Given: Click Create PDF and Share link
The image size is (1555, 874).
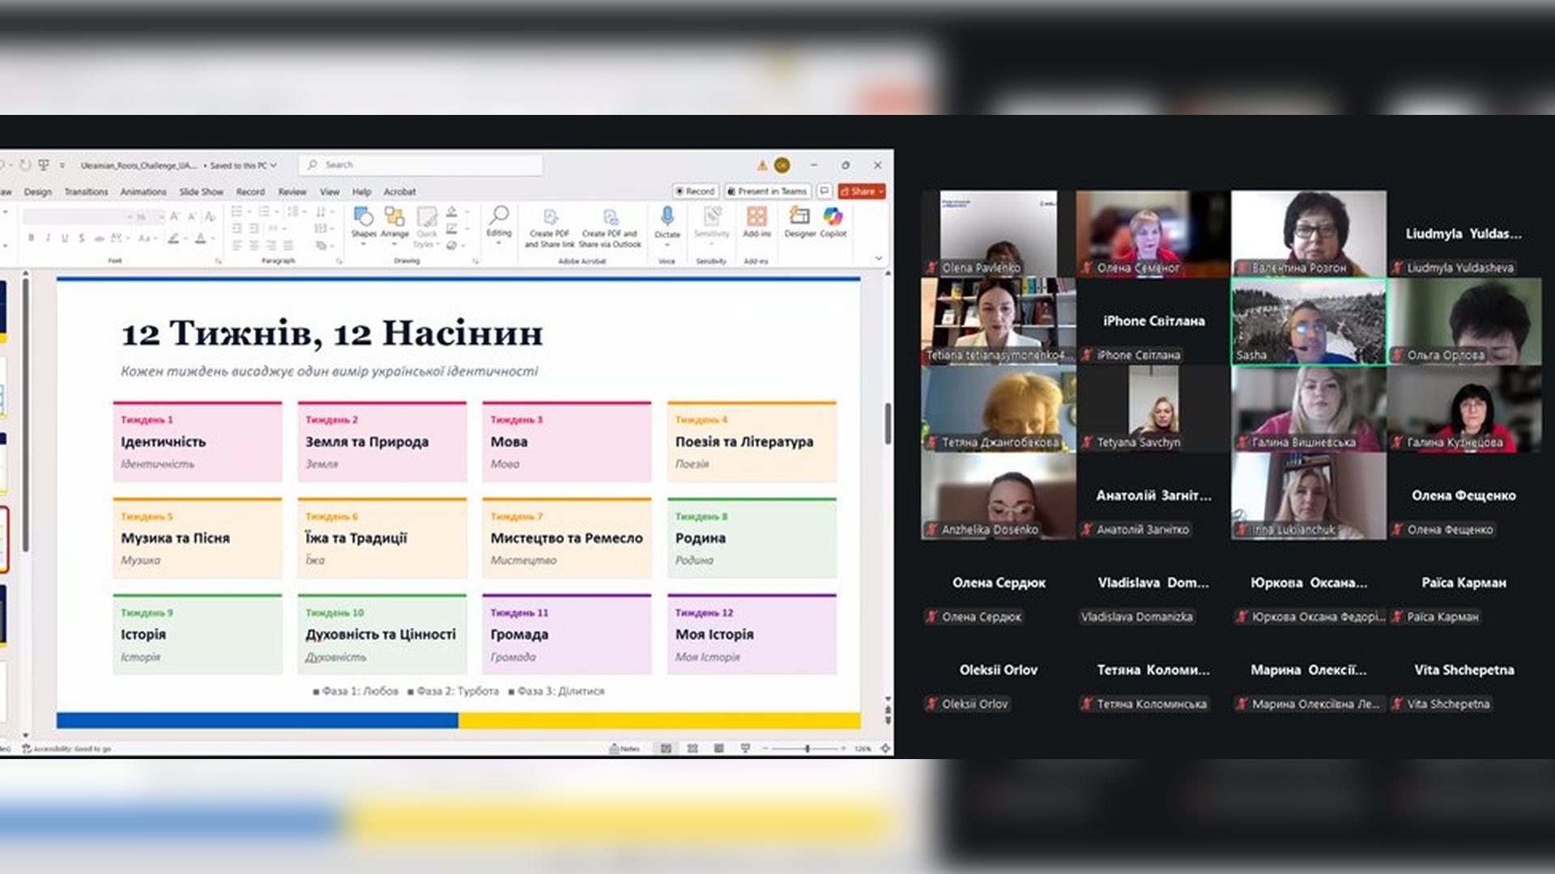Looking at the screenshot, I should 549,227.
